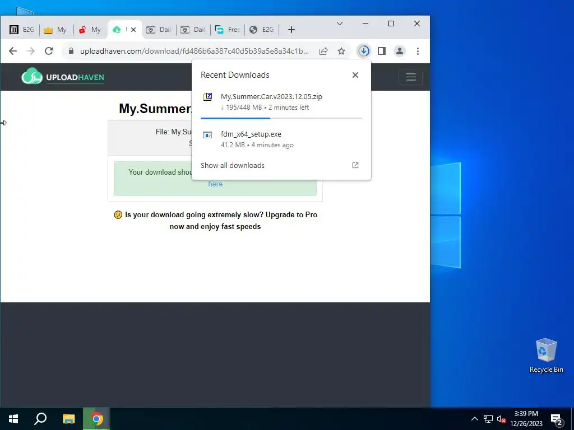Open the Windows Start menu
Screen dimensions: 574x430
click(13, 419)
